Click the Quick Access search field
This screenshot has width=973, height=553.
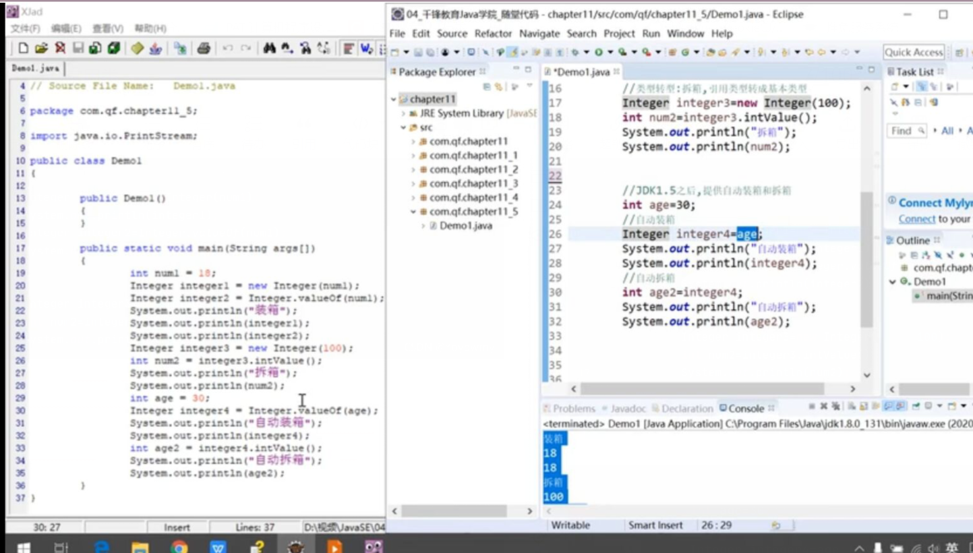[914, 52]
